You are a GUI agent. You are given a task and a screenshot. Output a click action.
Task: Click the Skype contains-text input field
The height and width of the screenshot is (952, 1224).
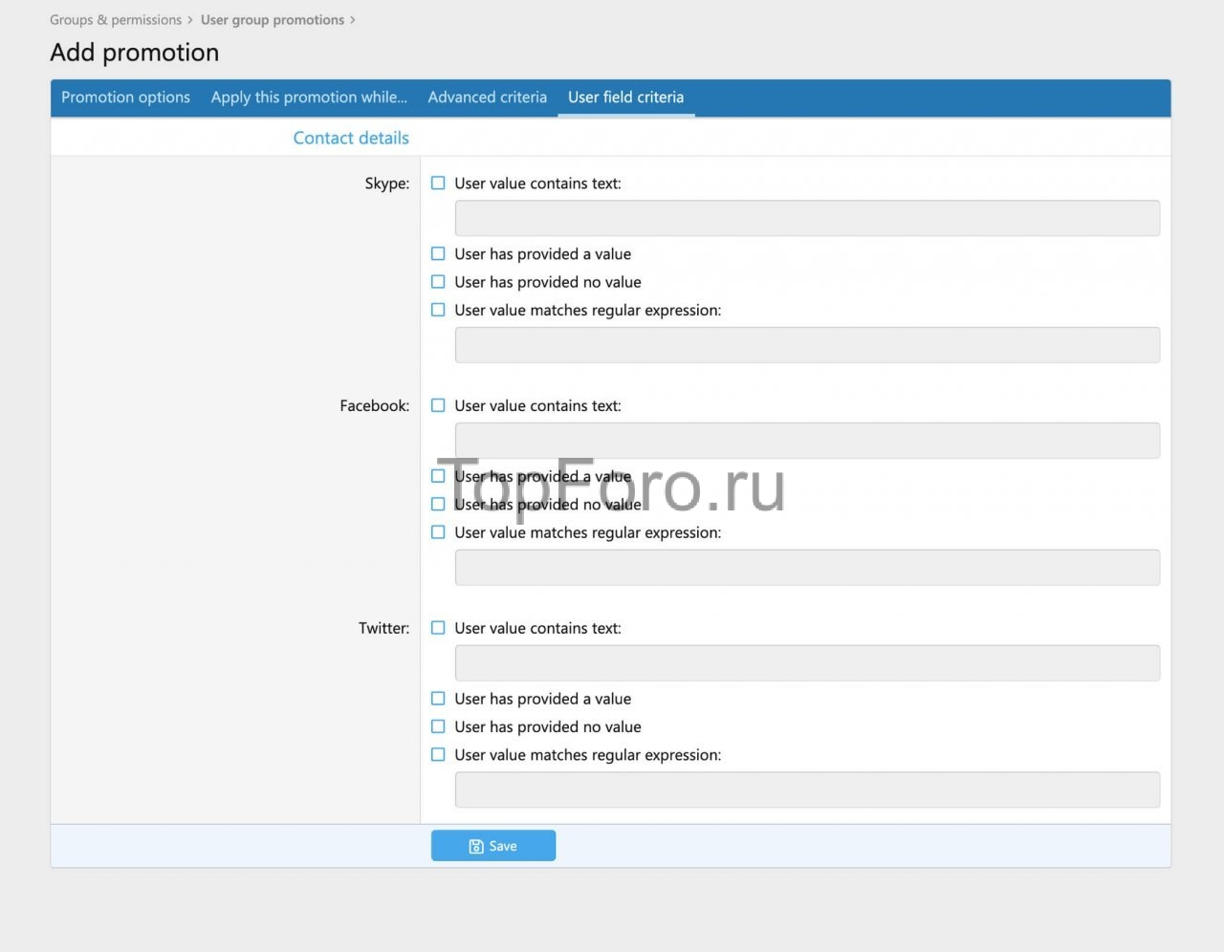click(x=807, y=218)
